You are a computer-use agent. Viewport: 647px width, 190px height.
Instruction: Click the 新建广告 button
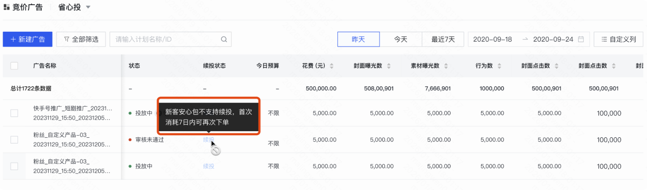coord(28,39)
